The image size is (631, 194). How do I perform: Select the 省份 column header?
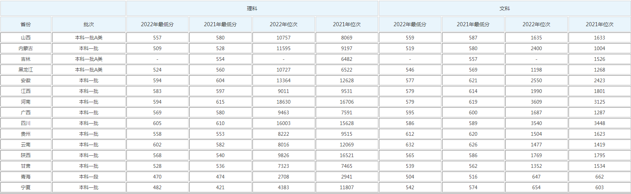pos(26,24)
